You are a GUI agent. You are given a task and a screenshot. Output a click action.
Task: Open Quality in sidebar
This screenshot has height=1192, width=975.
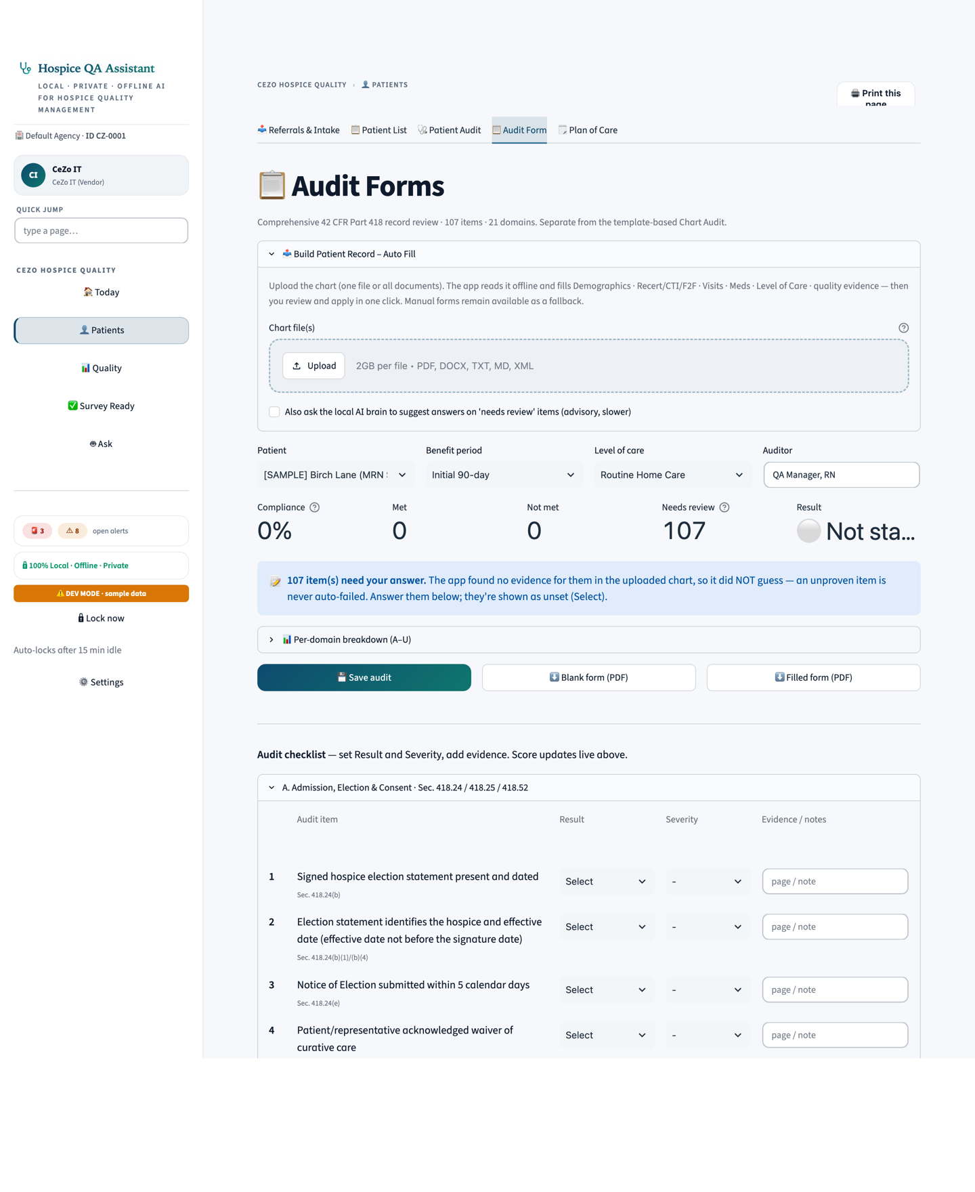(x=101, y=368)
